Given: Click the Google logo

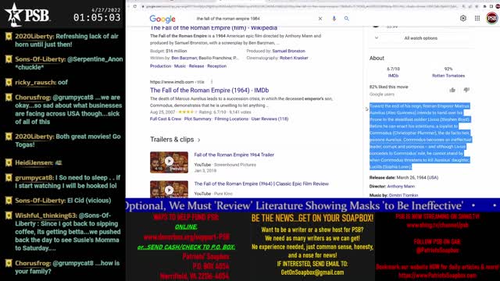Looking at the screenshot, I should point(162,19).
